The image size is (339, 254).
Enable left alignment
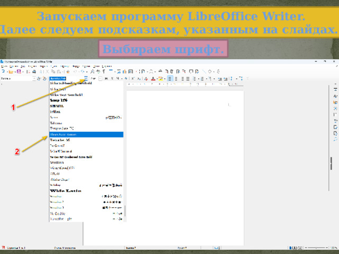point(169,79)
